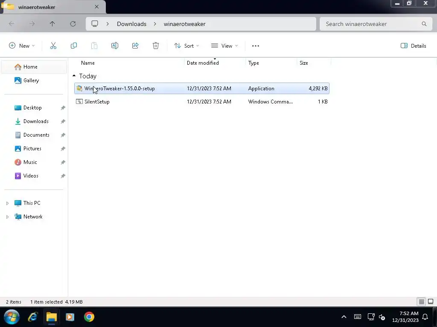Open Music in navigation pane
Screen dimensions: 437x327
[x=30, y=162]
